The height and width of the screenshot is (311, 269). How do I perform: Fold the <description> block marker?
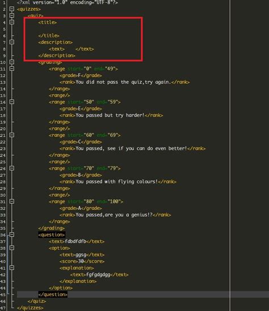point(12,42)
